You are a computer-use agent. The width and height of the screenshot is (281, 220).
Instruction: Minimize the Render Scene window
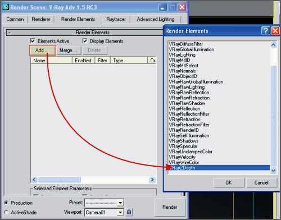pyautogui.click(x=163, y=7)
